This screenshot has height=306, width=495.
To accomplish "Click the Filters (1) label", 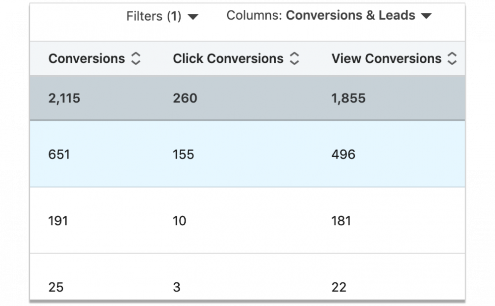I will click(x=154, y=16).
